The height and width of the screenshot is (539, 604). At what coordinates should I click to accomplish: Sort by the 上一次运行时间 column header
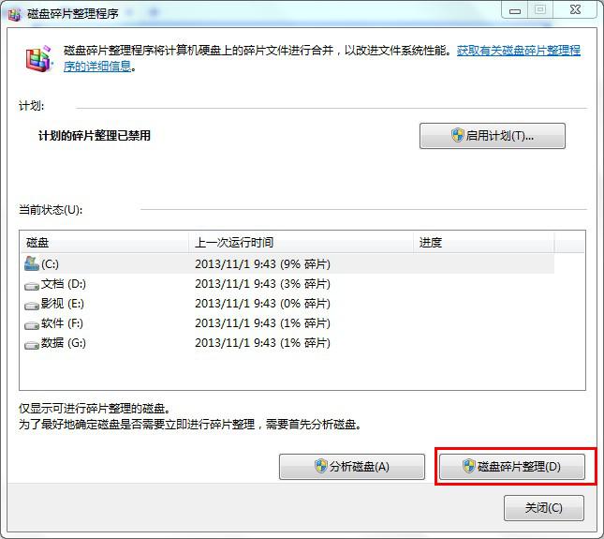(300, 243)
